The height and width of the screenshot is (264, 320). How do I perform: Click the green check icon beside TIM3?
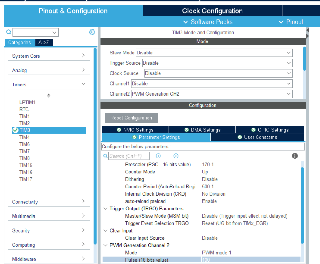point(15,130)
